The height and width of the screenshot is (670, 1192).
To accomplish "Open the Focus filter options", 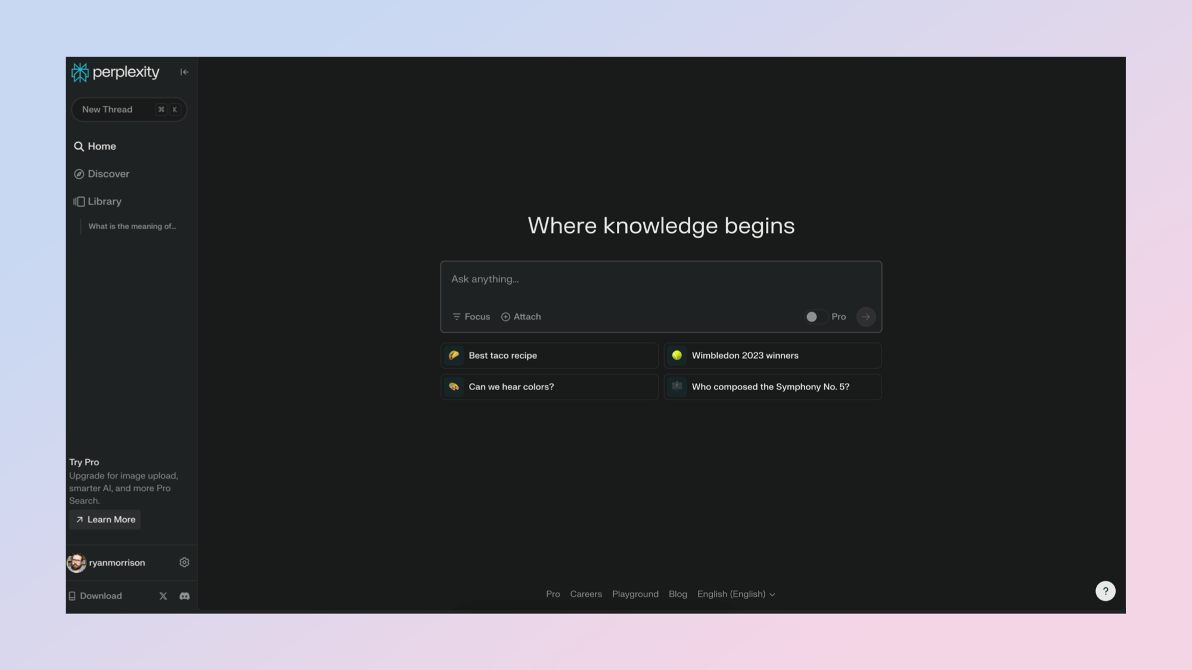I will pos(471,317).
